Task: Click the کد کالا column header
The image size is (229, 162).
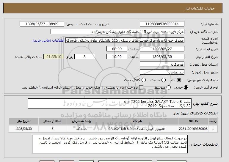Action: 193,121
